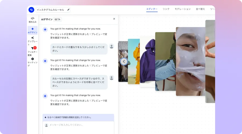Viewport: 242px width, 134px height.
Task: Click the カルーセルの左側にスペース user message
Action: (x=79, y=82)
